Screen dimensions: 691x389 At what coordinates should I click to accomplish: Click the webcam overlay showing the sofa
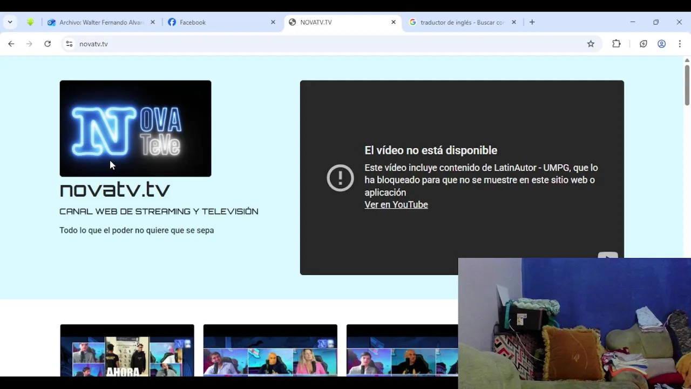(574, 323)
